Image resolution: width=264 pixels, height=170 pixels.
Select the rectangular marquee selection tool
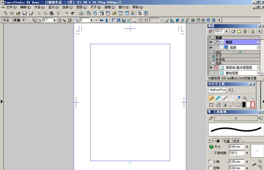tap(238, 104)
